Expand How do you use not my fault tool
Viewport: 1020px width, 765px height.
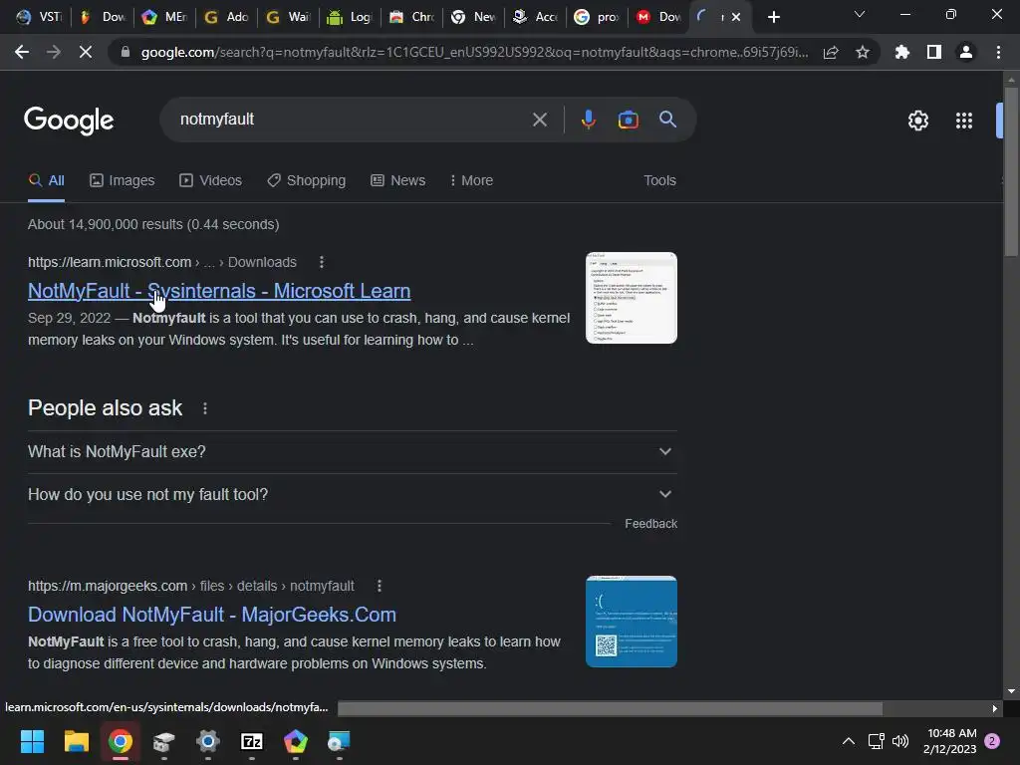352,494
